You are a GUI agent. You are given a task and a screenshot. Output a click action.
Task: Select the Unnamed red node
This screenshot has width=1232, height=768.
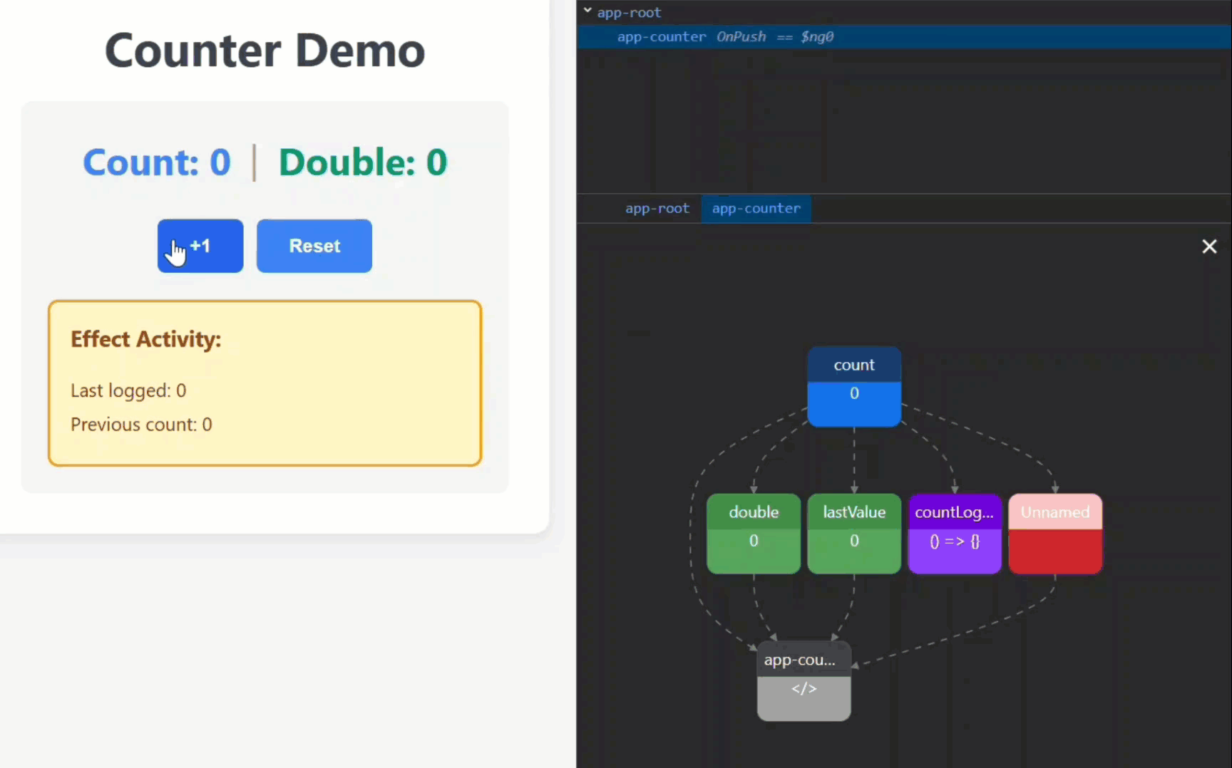[x=1055, y=534]
